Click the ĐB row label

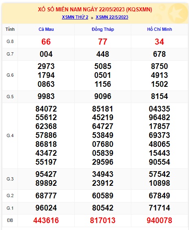tap(10, 220)
